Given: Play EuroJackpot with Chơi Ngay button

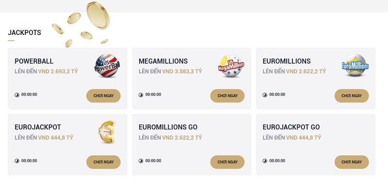Looking at the screenshot, I should (x=103, y=162).
